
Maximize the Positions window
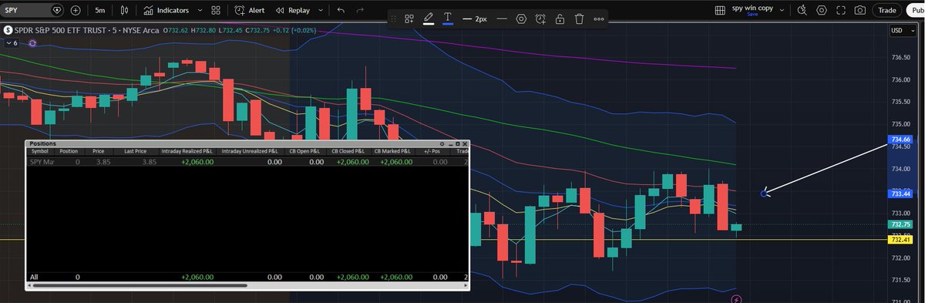pyautogui.click(x=458, y=144)
